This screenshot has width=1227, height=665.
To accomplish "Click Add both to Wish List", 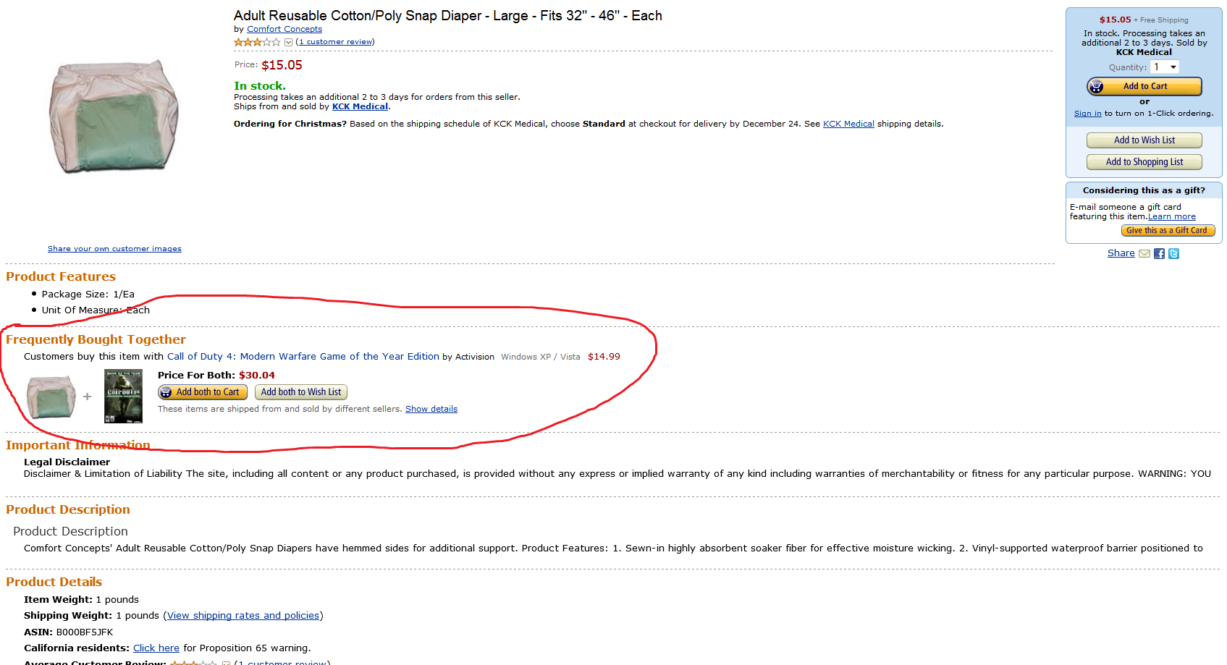I will coord(301,392).
